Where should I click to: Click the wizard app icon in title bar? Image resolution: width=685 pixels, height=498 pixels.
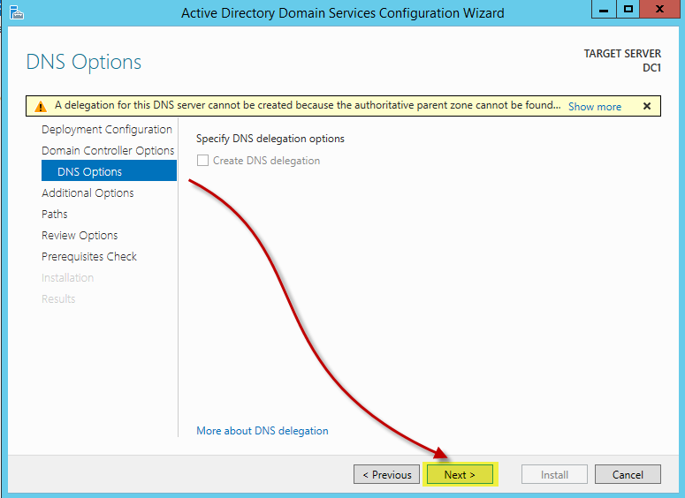[x=16, y=12]
